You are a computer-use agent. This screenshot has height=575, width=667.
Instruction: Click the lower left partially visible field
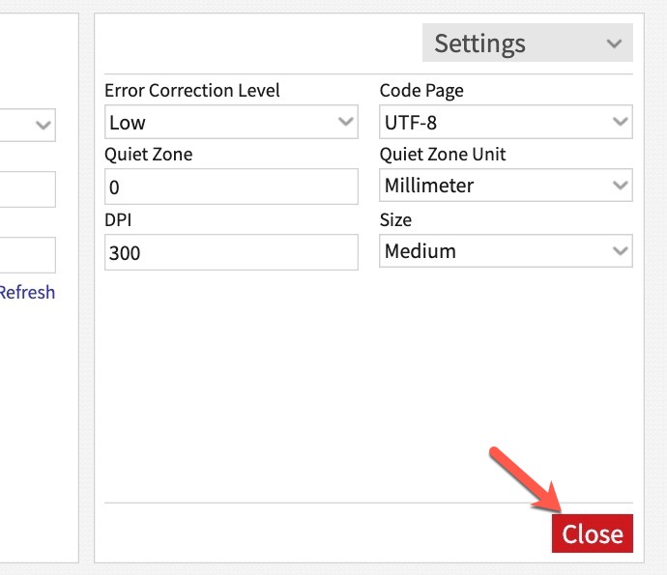[x=27, y=255]
